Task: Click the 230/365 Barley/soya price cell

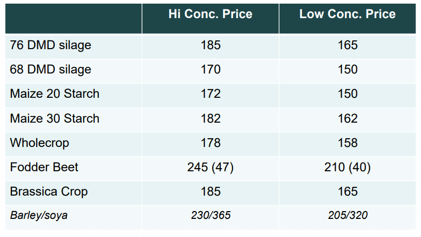Action: 210,215
